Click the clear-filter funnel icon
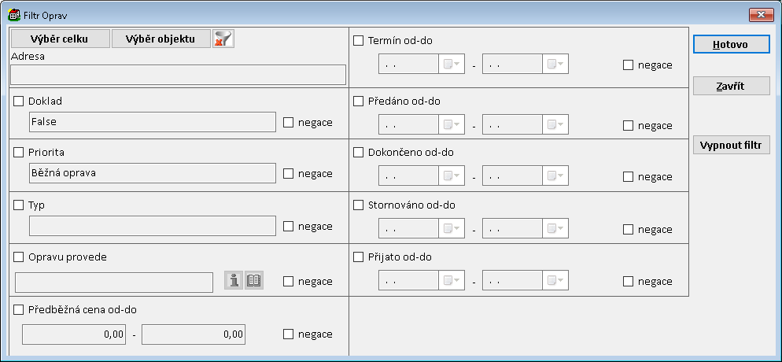Image resolution: width=782 pixels, height=362 pixels. click(x=224, y=39)
